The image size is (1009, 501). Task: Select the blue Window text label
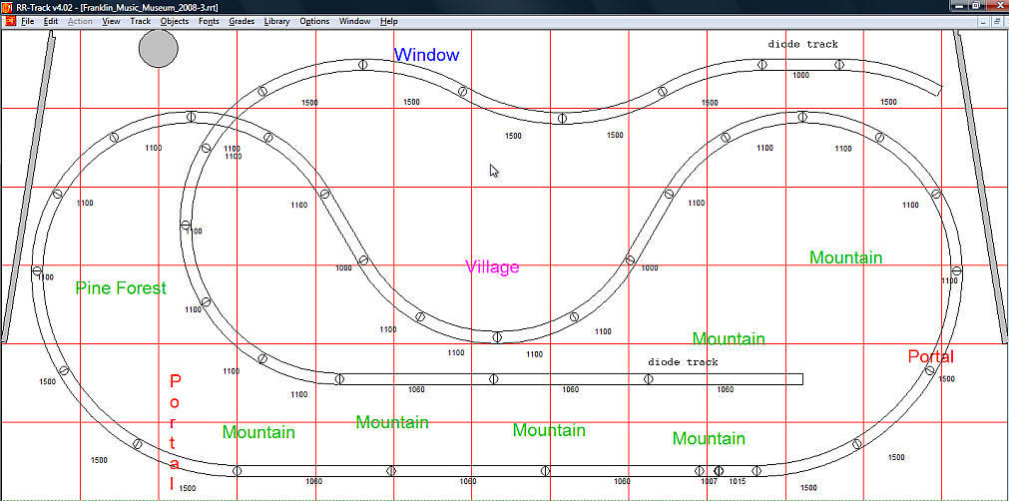[x=426, y=55]
